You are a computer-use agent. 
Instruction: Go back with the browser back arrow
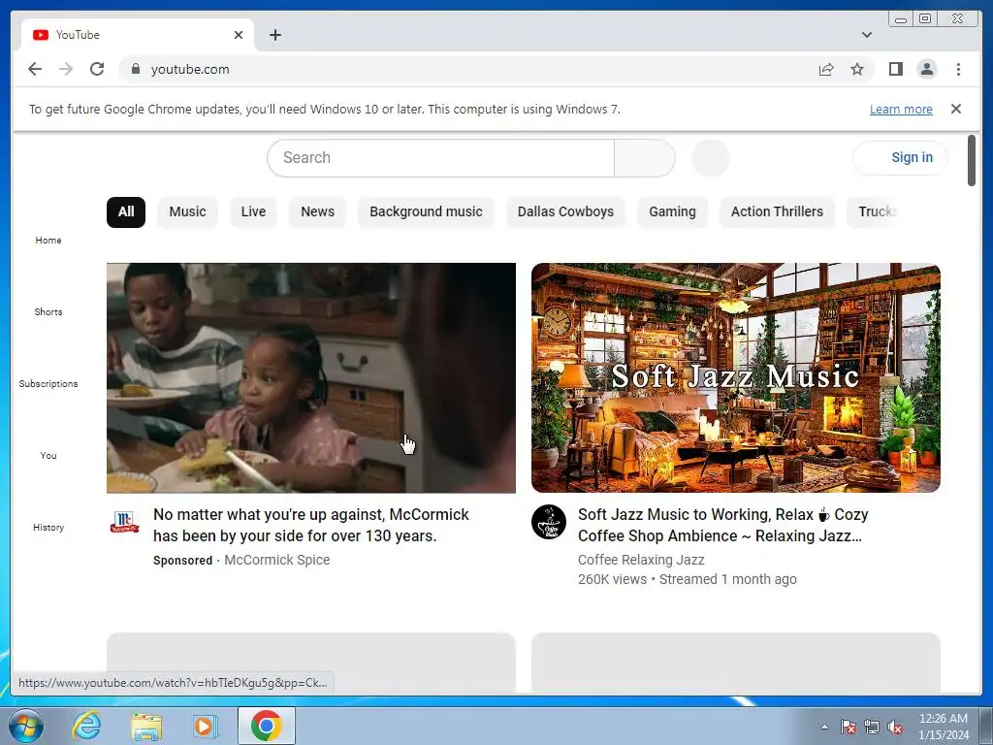pos(35,69)
